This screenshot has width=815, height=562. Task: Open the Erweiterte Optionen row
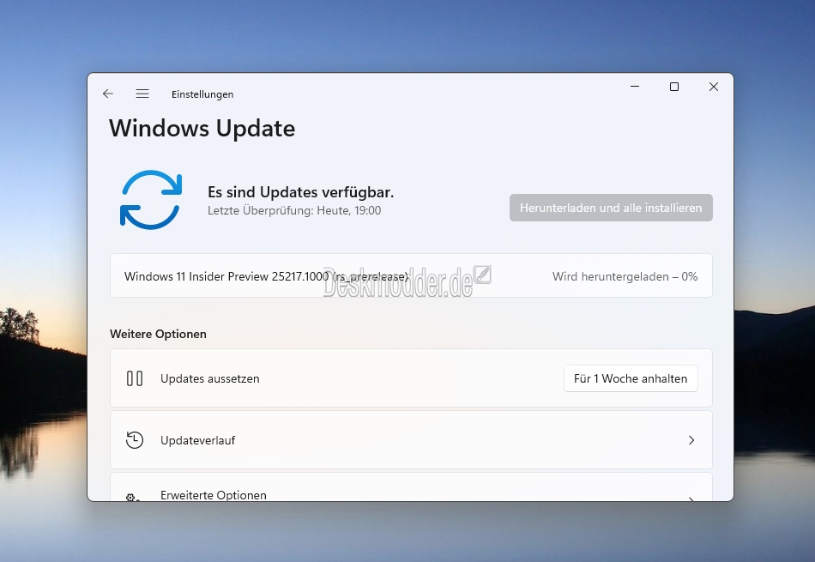point(411,487)
